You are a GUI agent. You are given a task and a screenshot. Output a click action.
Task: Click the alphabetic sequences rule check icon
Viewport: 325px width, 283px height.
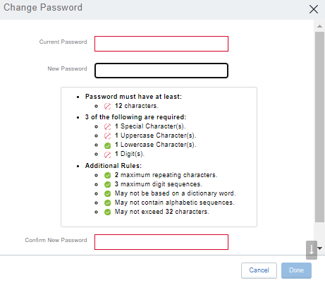click(107, 203)
